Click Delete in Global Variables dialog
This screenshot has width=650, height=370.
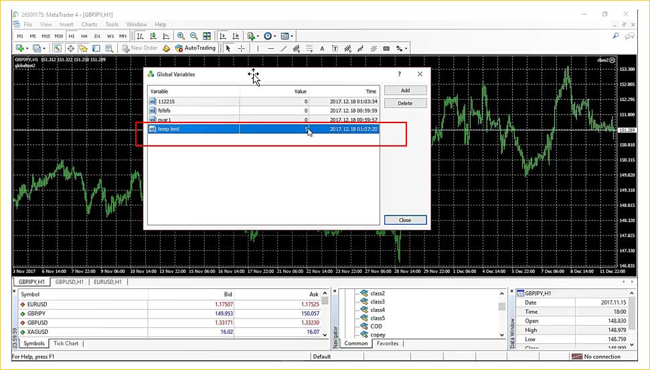pyautogui.click(x=405, y=103)
